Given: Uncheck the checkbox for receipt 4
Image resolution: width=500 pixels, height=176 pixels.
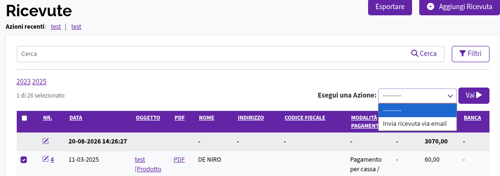Looking at the screenshot, I should 24,160.
